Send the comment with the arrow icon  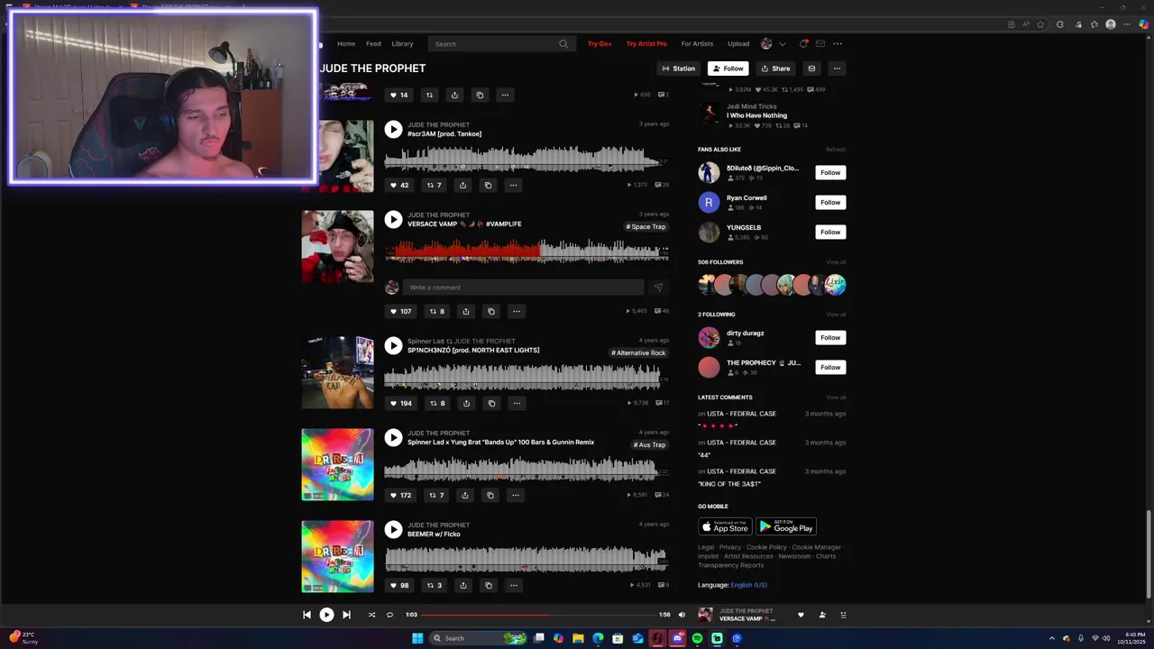pyautogui.click(x=657, y=288)
